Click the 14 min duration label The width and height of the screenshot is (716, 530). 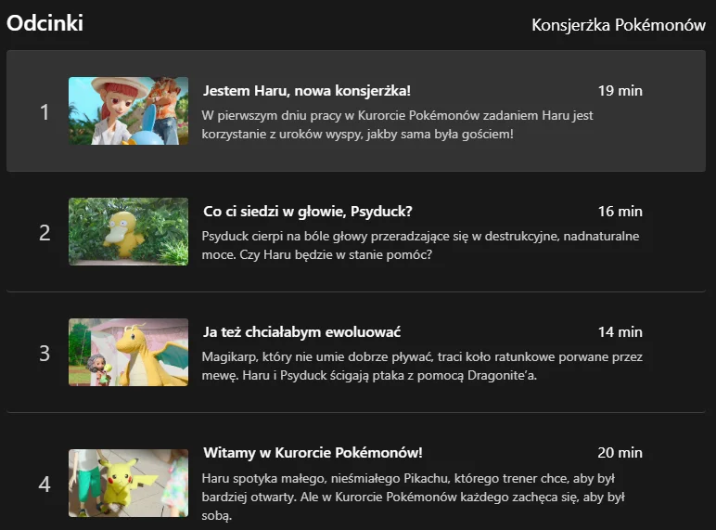click(620, 331)
